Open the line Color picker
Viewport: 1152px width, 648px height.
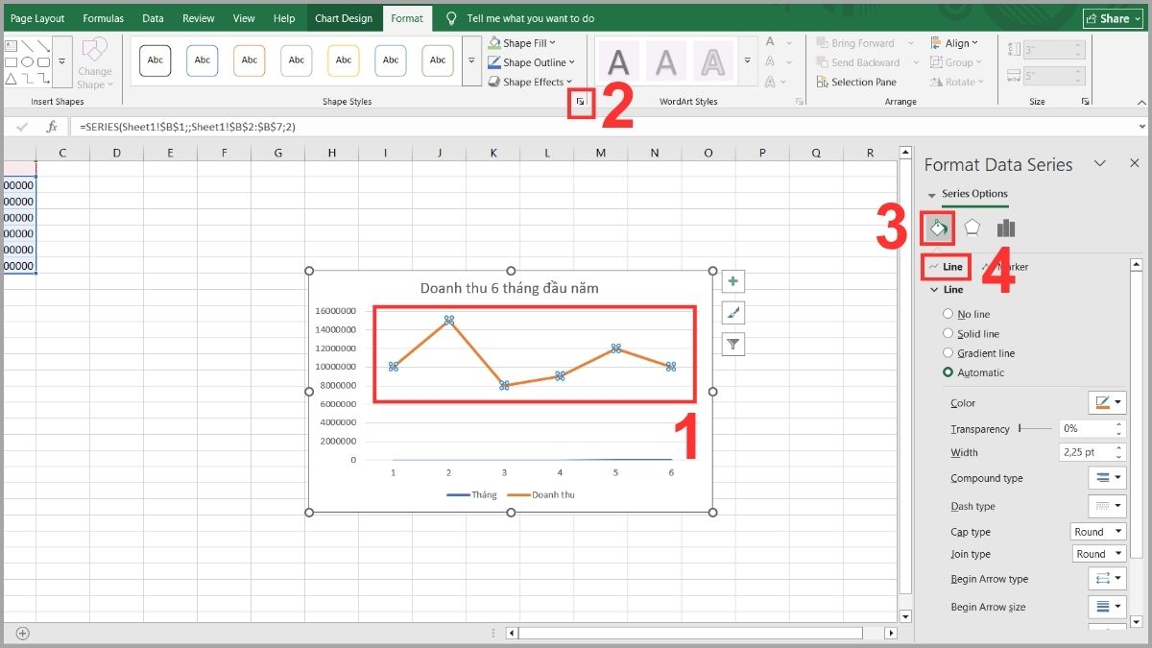point(1106,403)
